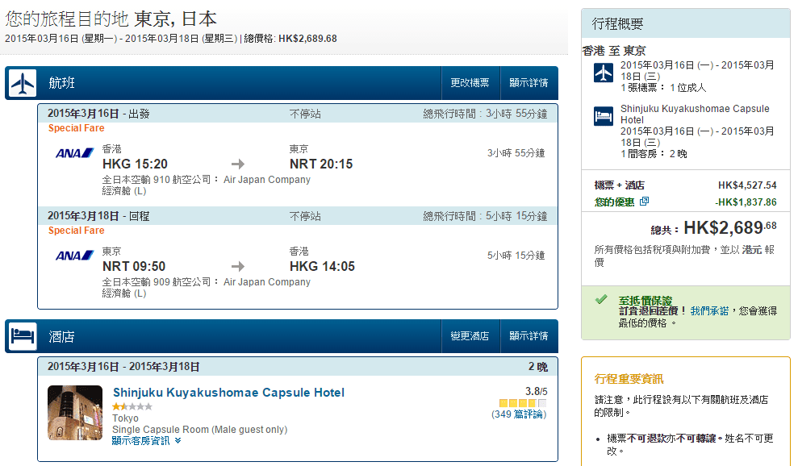This screenshot has width=798, height=466.
Task: Click the green checkmark beside 至抵價保證
Action: click(x=601, y=299)
